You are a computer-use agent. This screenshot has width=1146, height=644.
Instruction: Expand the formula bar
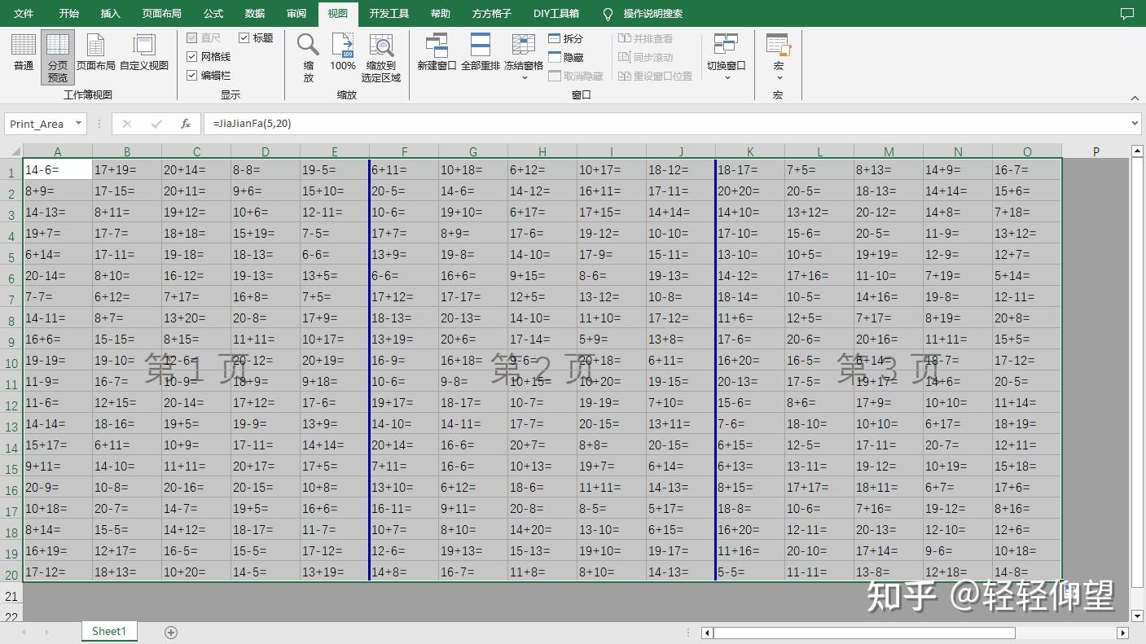coord(1135,124)
